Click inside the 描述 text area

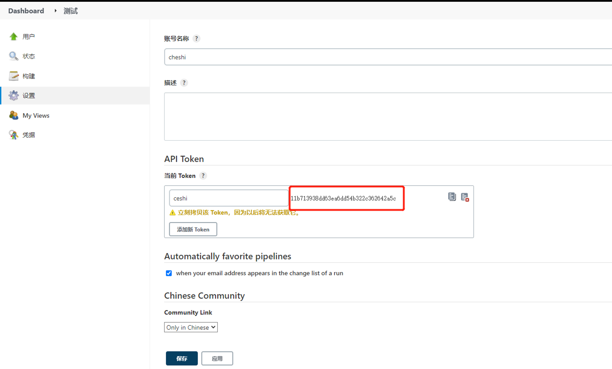point(388,117)
